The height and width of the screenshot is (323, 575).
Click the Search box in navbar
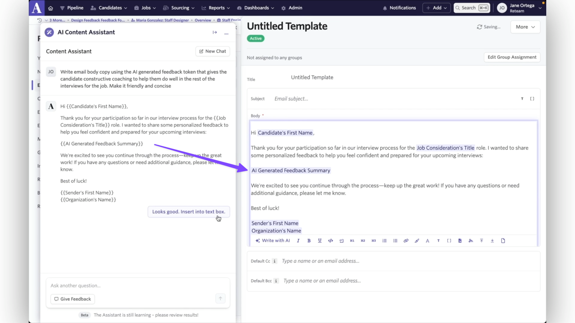click(472, 8)
